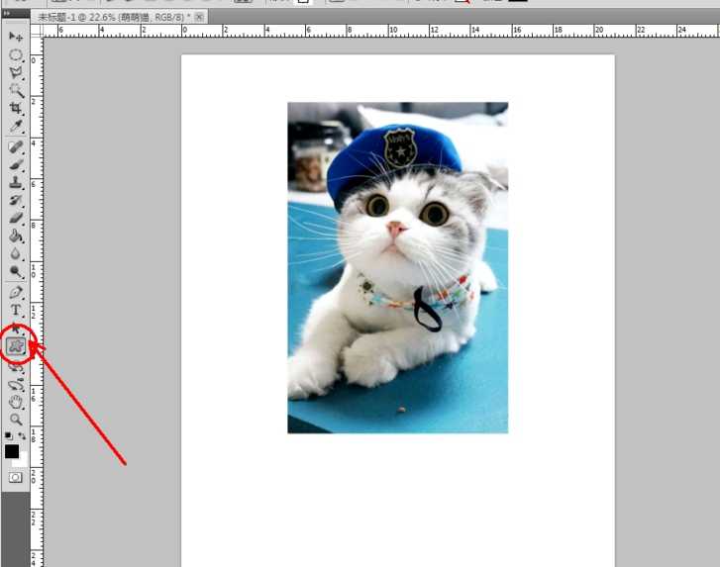The height and width of the screenshot is (567, 720).
Task: Reset to default black and white colors
Action: click(8, 435)
